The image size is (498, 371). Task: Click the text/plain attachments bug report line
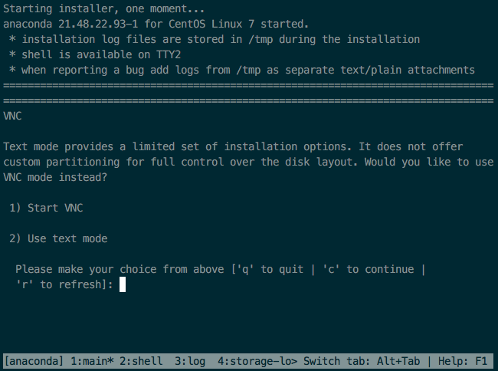[242, 70]
